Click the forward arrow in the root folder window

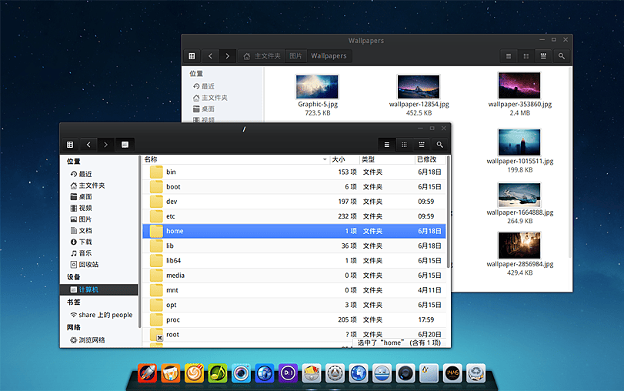106,144
